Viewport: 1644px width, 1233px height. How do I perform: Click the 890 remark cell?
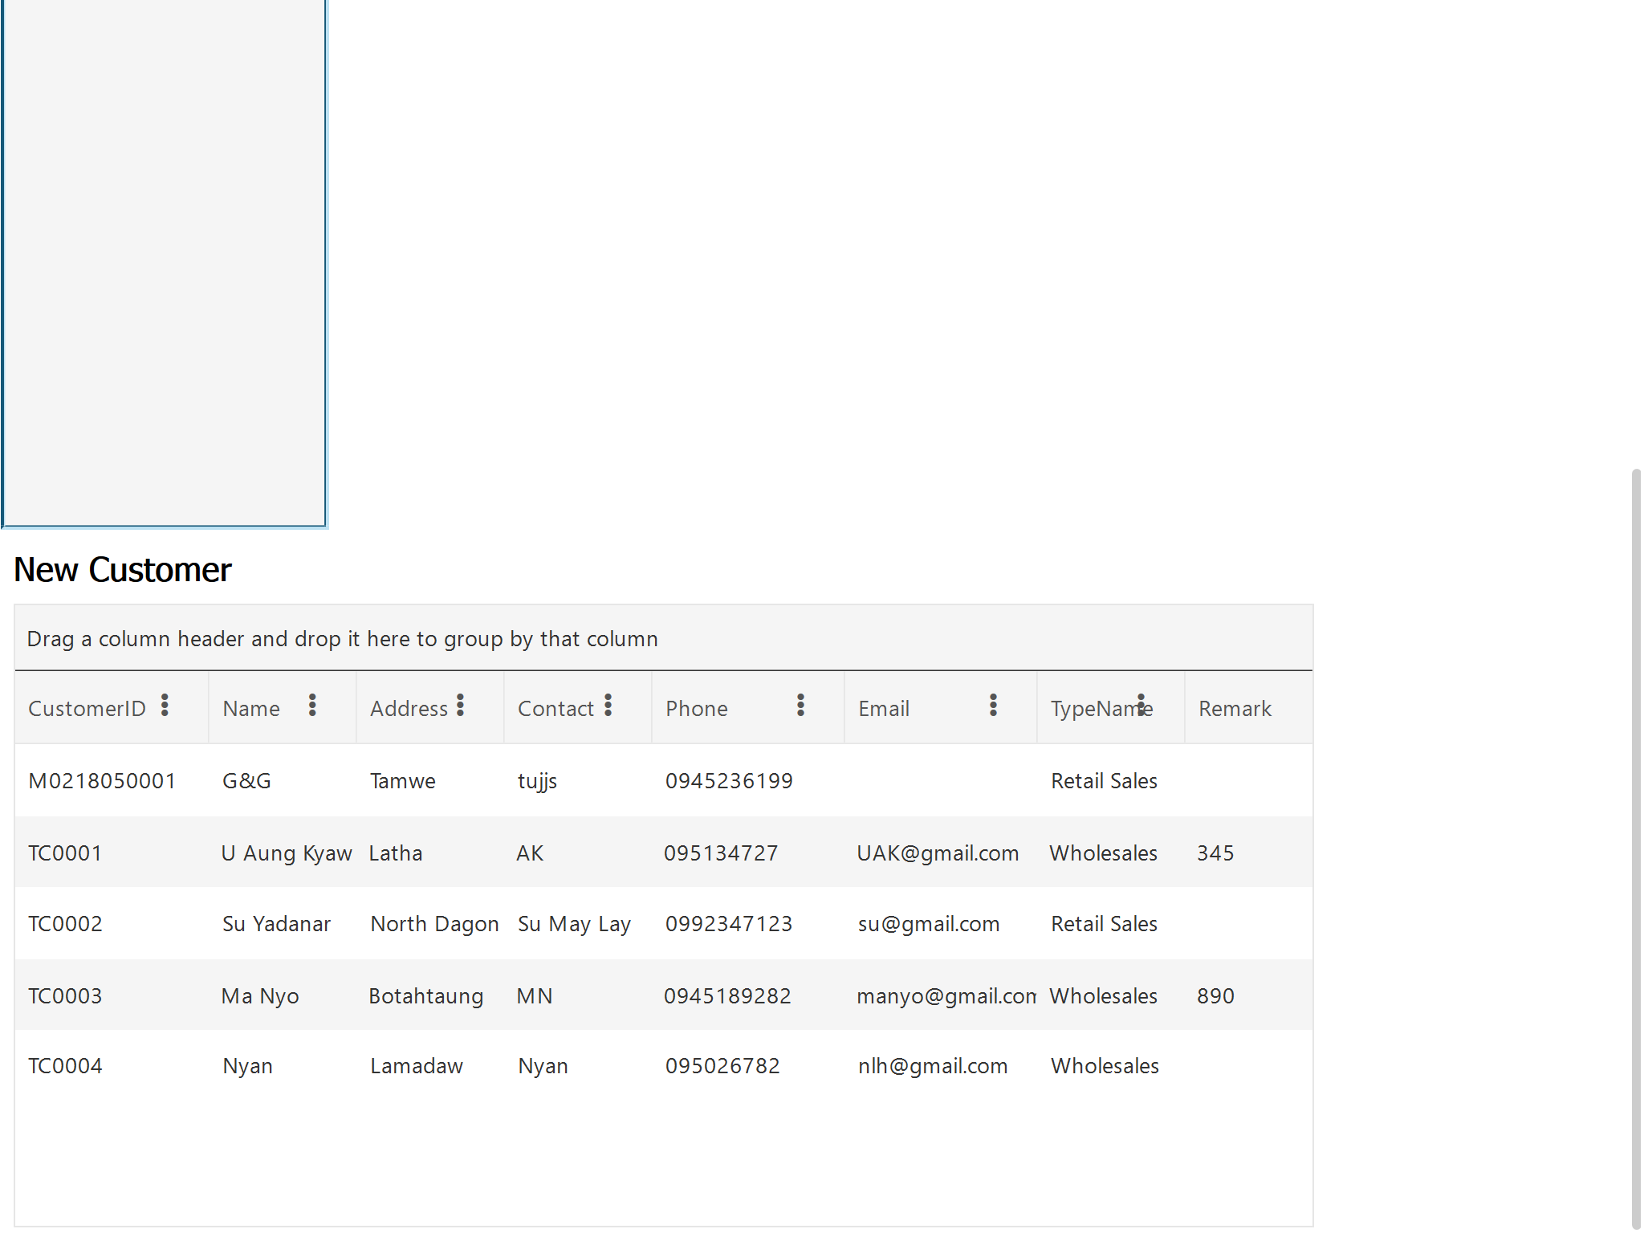(1215, 996)
